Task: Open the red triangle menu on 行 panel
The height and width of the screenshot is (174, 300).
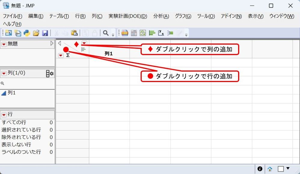Action: (4, 114)
